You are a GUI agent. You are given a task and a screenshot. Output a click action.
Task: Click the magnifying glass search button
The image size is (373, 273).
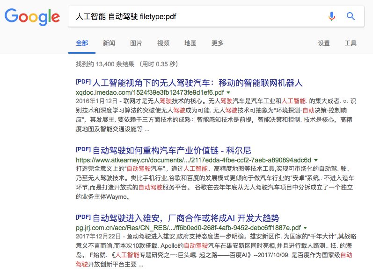[351, 16]
